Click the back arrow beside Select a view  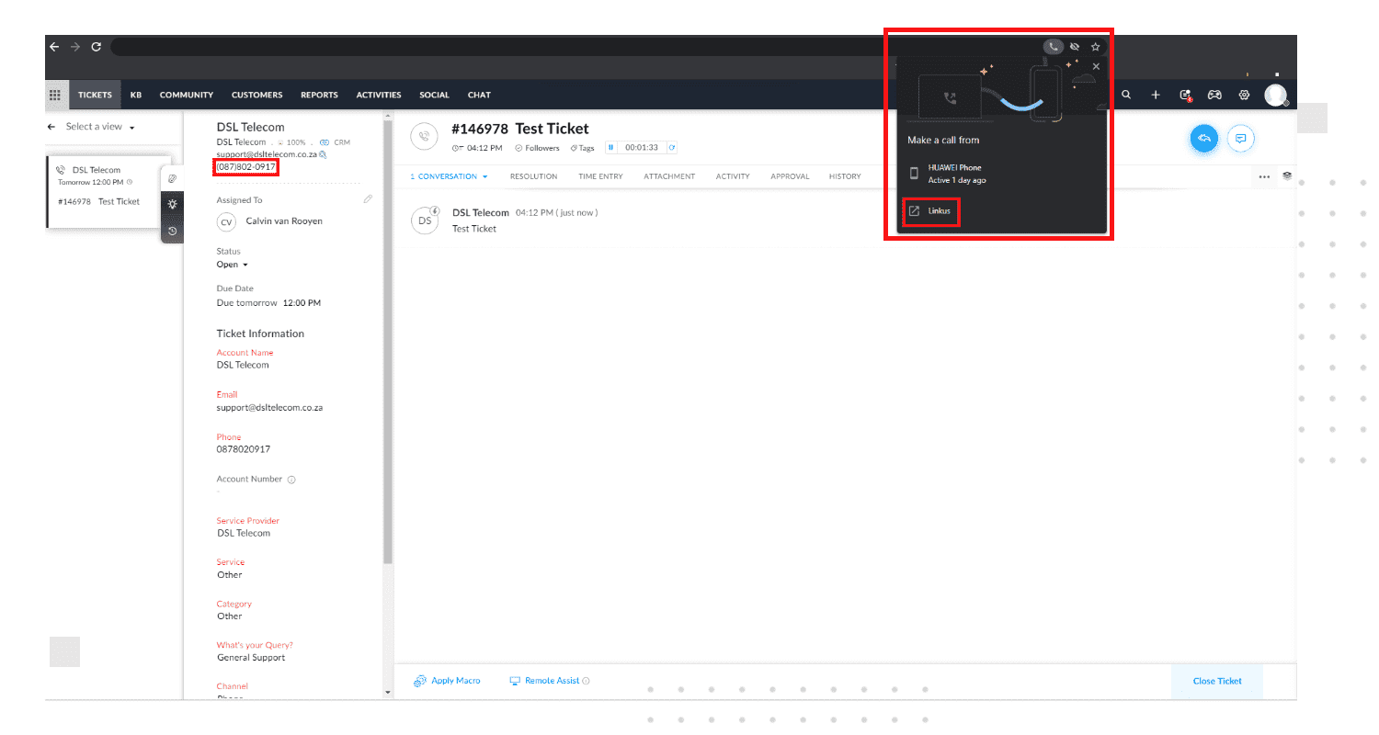(51, 127)
